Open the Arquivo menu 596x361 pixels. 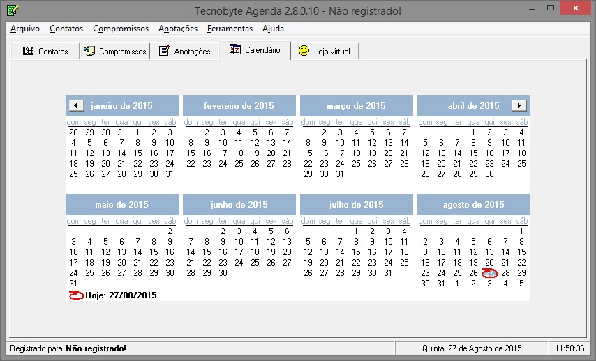click(x=25, y=29)
